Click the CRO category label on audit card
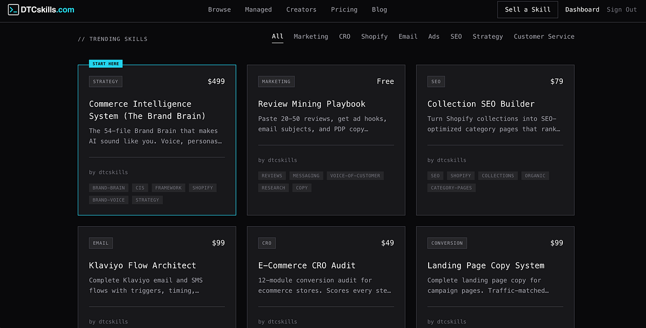646x328 pixels. pyautogui.click(x=267, y=243)
